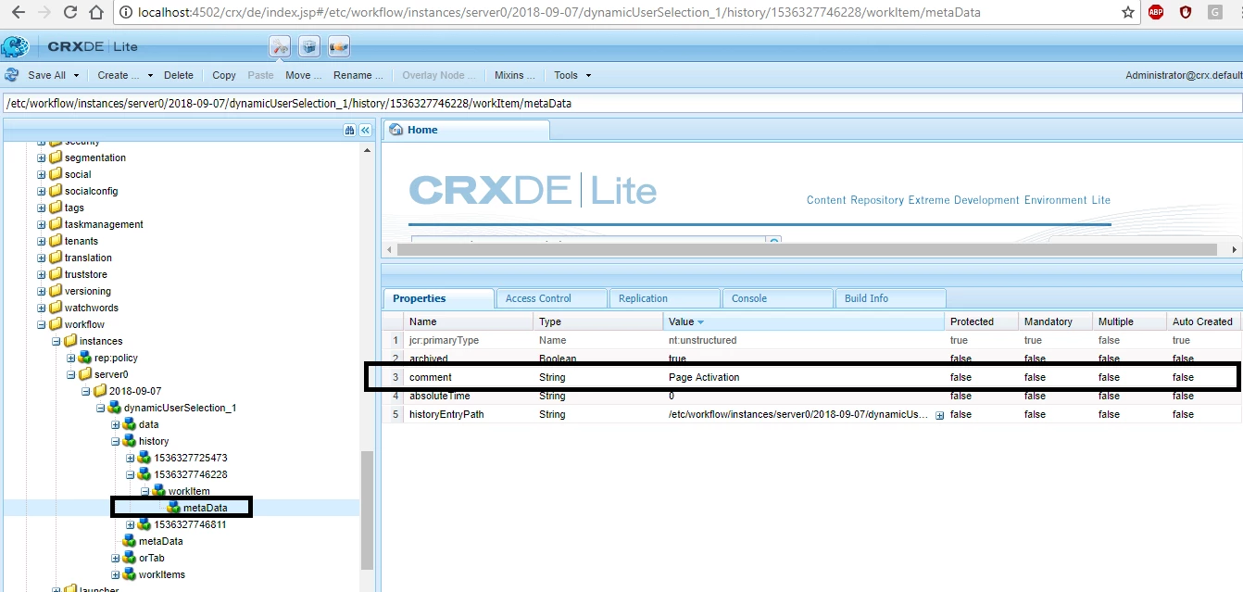Screen dimensions: 1243x592
Task: Open the AdBlock Plus extension icon
Action: click(1157, 13)
